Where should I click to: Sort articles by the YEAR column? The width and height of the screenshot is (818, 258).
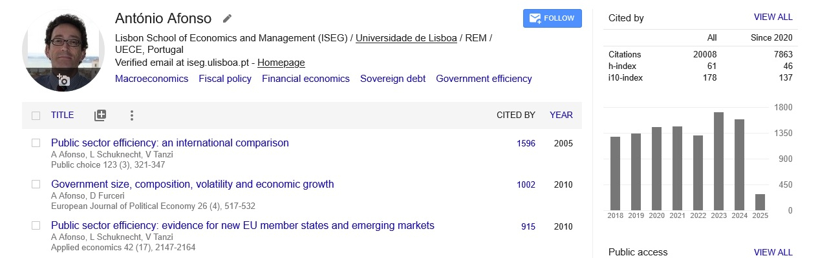coord(561,115)
